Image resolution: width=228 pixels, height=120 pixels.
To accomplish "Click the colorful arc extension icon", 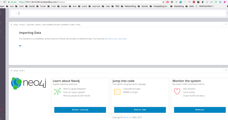I will [x=211, y=2].
